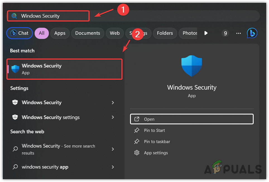
Task: Open the Windows Security app best match
Action: point(64,69)
